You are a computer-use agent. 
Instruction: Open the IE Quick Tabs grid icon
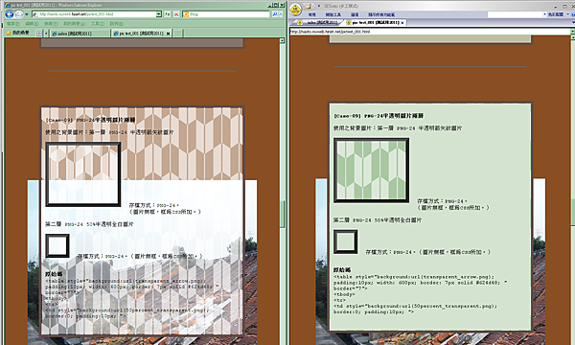[x=39, y=34]
